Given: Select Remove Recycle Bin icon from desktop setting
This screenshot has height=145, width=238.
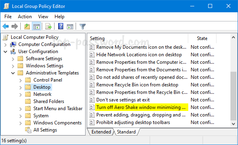Looking at the screenshot, I should (x=137, y=85).
